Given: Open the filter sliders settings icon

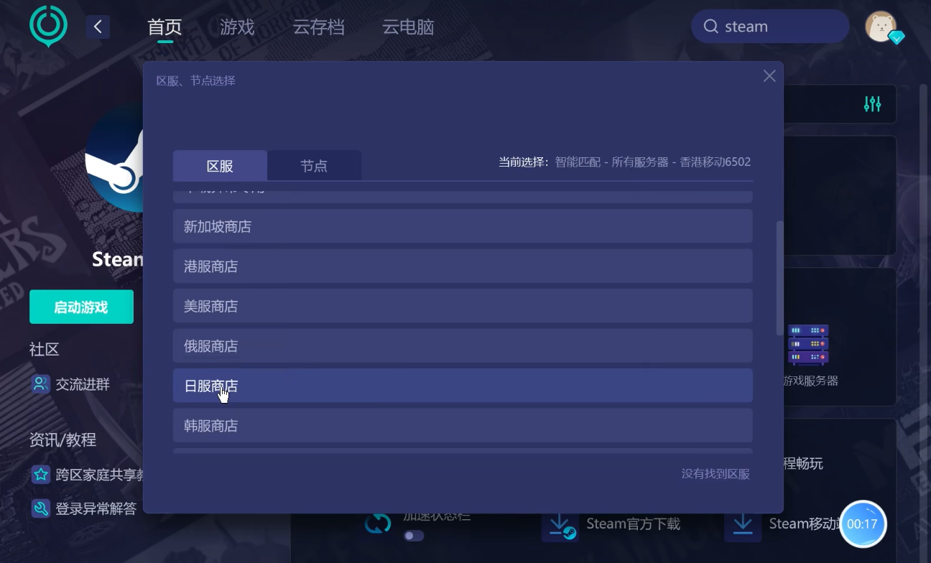Looking at the screenshot, I should click(872, 104).
